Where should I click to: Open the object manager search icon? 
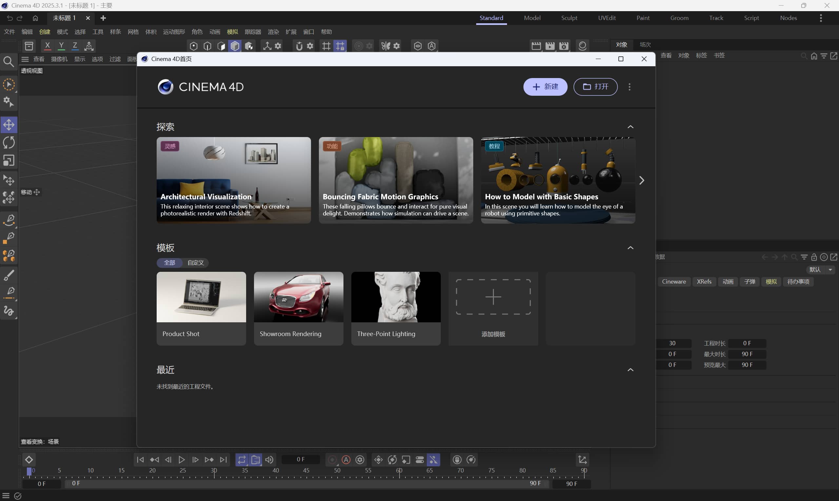click(x=804, y=56)
